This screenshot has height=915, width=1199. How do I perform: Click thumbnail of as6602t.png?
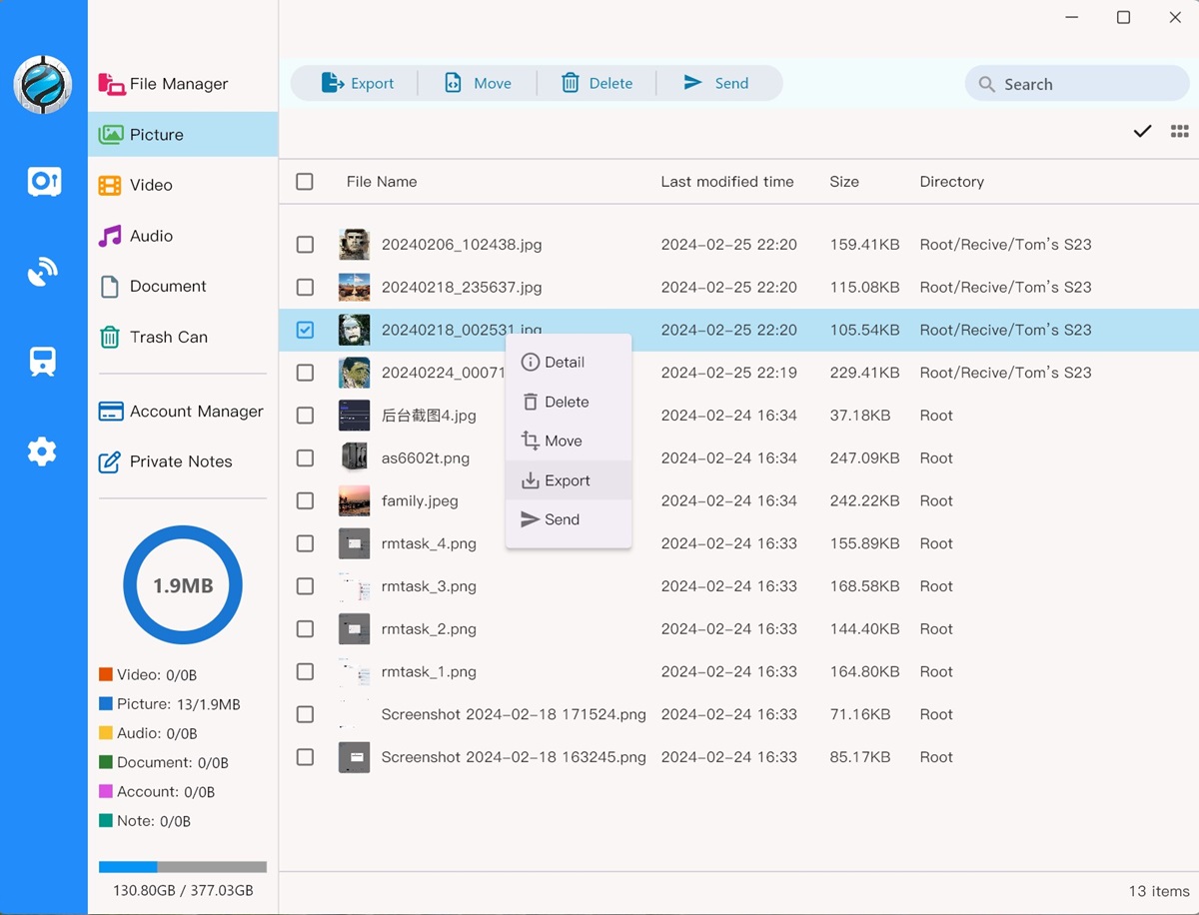click(355, 458)
